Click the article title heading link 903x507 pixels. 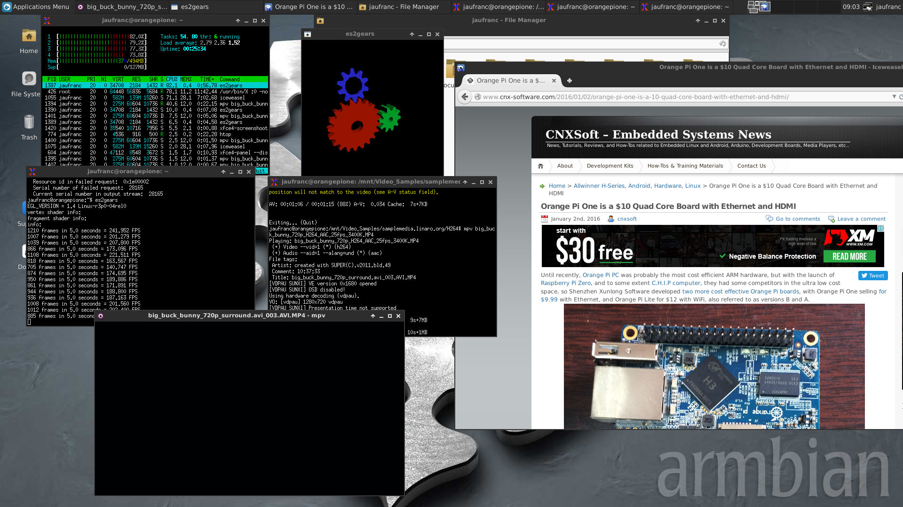668,206
